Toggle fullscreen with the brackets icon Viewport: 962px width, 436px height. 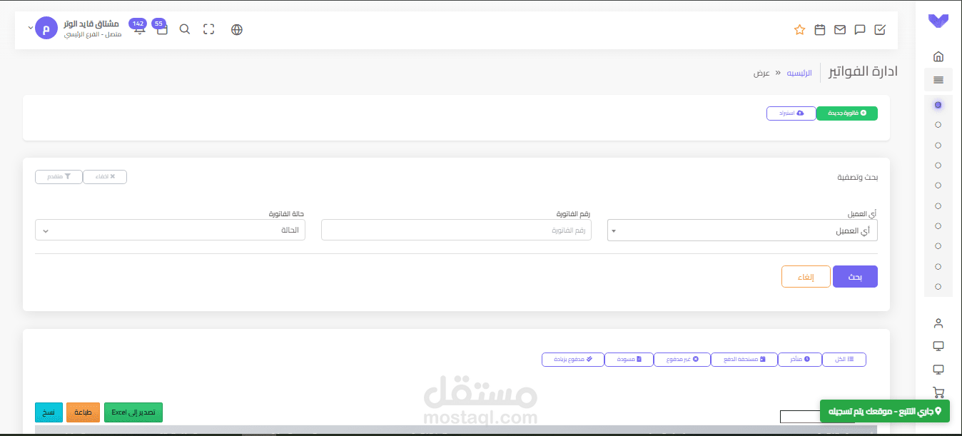pyautogui.click(x=208, y=29)
